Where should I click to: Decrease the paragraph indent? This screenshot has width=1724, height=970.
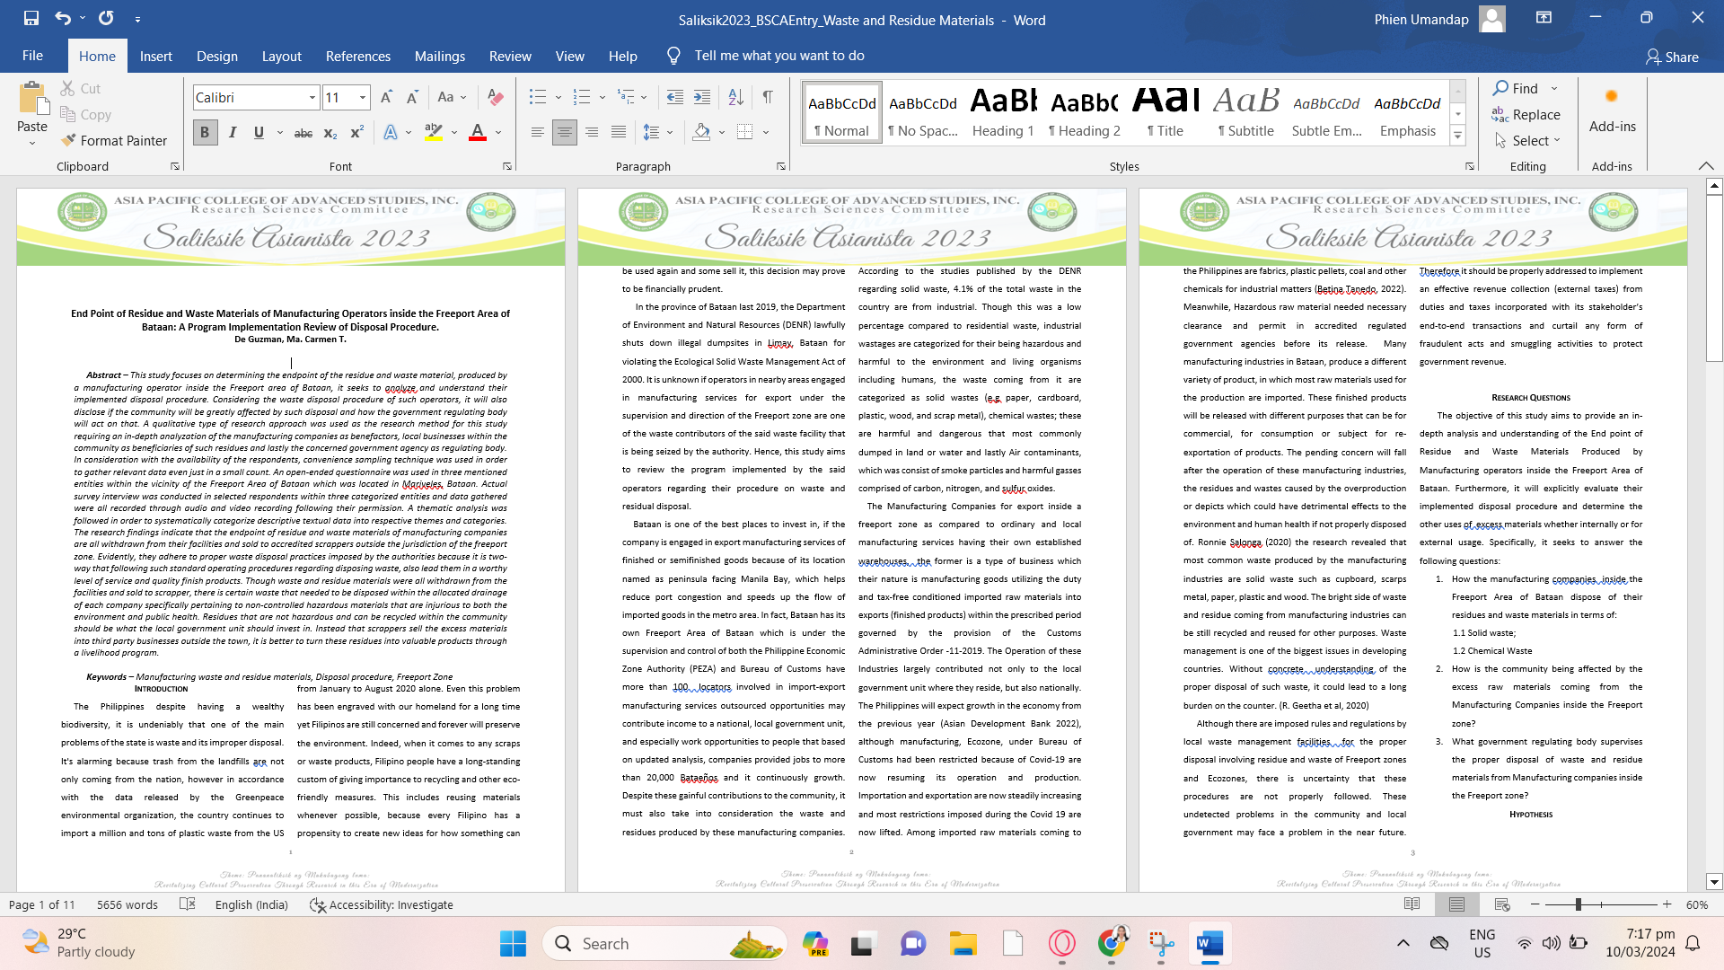pos(675,97)
